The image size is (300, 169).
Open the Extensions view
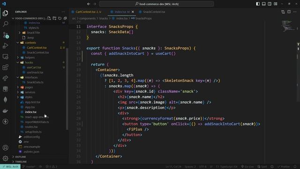(5, 67)
